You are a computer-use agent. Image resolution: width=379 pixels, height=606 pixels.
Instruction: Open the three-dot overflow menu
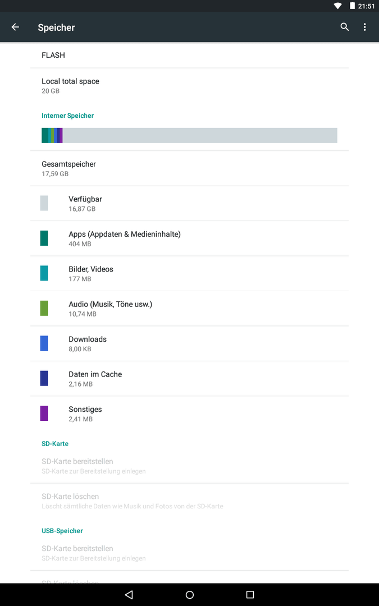coord(365,27)
